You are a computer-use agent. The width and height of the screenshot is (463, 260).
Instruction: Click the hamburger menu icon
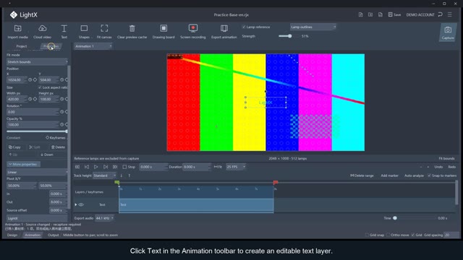(450, 14)
